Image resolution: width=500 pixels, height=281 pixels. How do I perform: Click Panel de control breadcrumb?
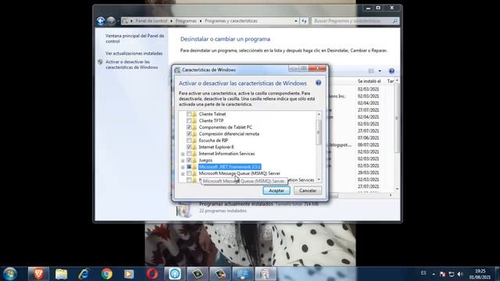click(x=152, y=21)
